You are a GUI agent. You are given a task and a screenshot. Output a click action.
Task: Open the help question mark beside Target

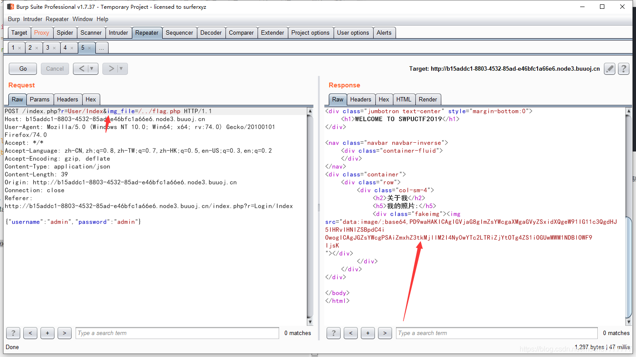(623, 69)
